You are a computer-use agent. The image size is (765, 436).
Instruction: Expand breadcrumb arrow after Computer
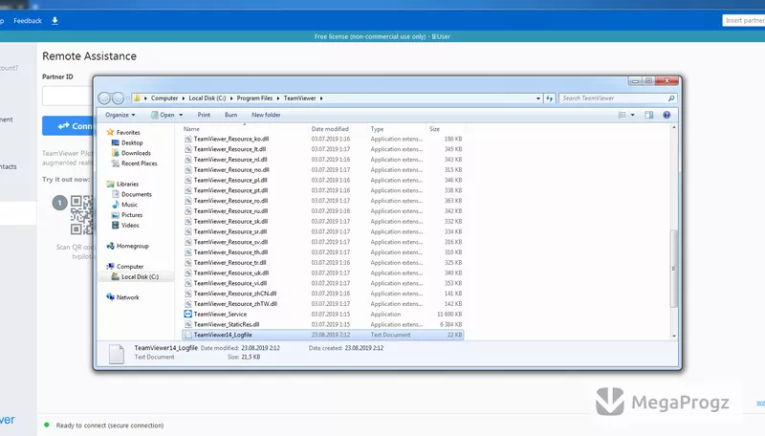(184, 98)
